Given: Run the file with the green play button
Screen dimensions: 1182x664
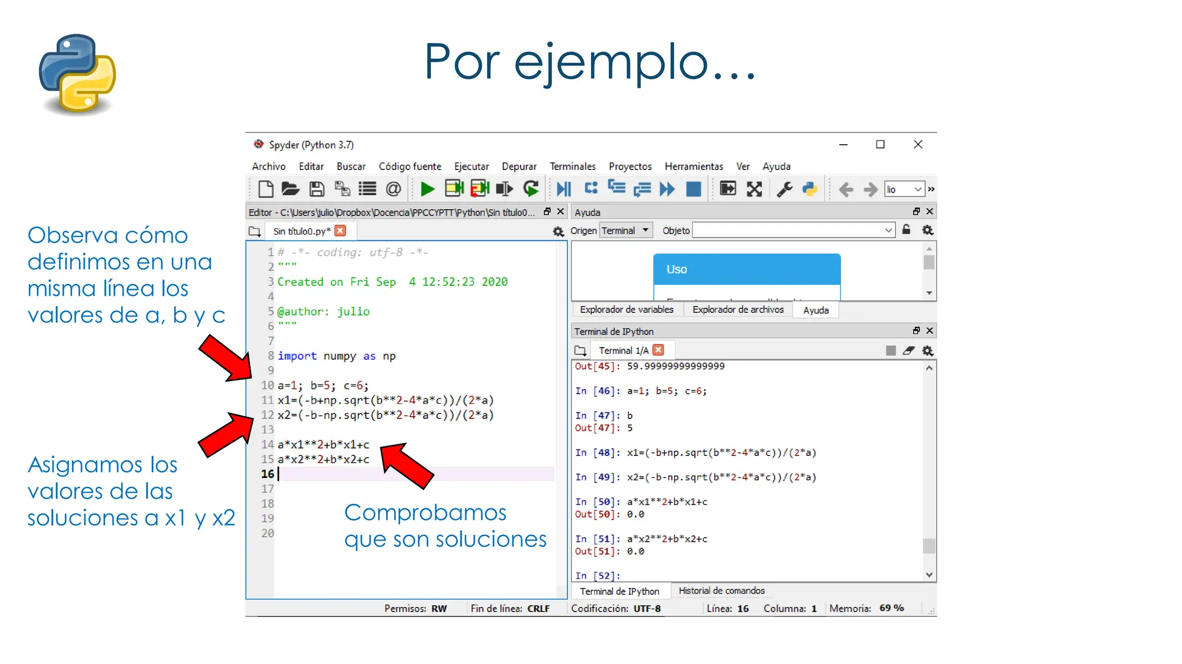Looking at the screenshot, I should (x=428, y=189).
